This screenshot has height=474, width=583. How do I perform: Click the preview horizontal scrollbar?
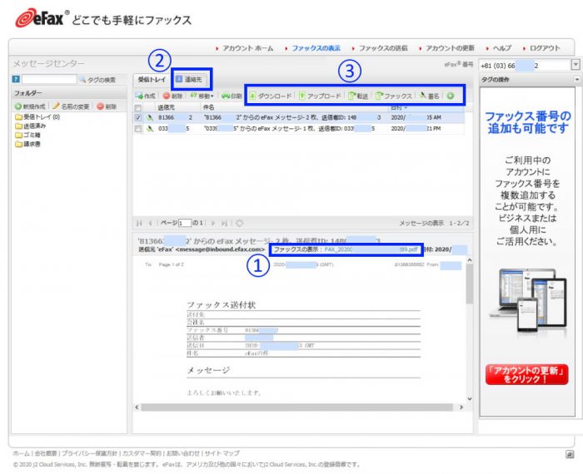click(297, 407)
